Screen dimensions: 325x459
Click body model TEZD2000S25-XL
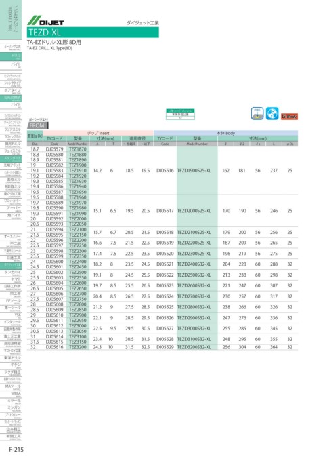coord(194,211)
